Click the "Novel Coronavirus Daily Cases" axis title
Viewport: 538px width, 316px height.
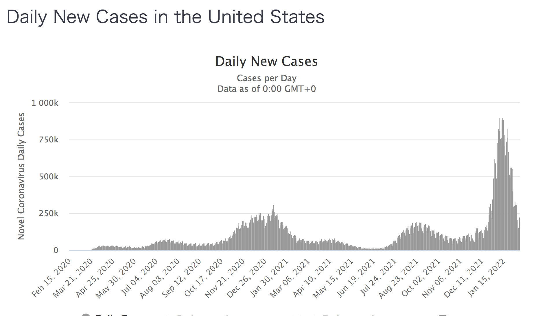click(21, 176)
